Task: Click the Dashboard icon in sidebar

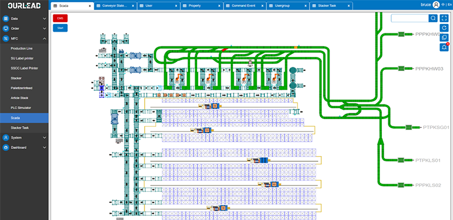Action: click(6, 148)
